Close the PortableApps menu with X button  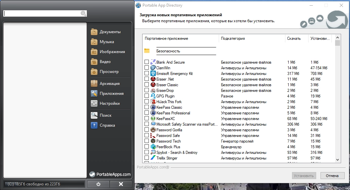[x=121, y=184]
